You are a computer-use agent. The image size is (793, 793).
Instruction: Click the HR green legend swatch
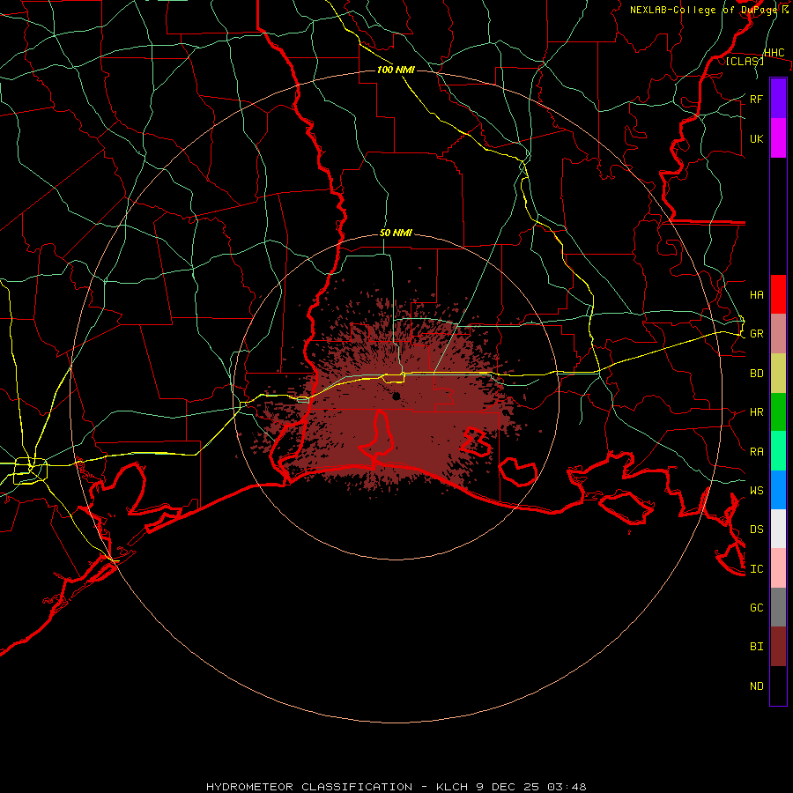click(778, 412)
